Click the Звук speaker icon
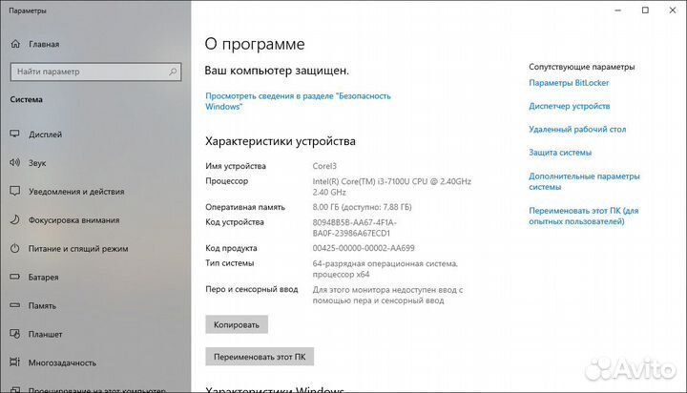Image resolution: width=687 pixels, height=393 pixels. [x=15, y=162]
